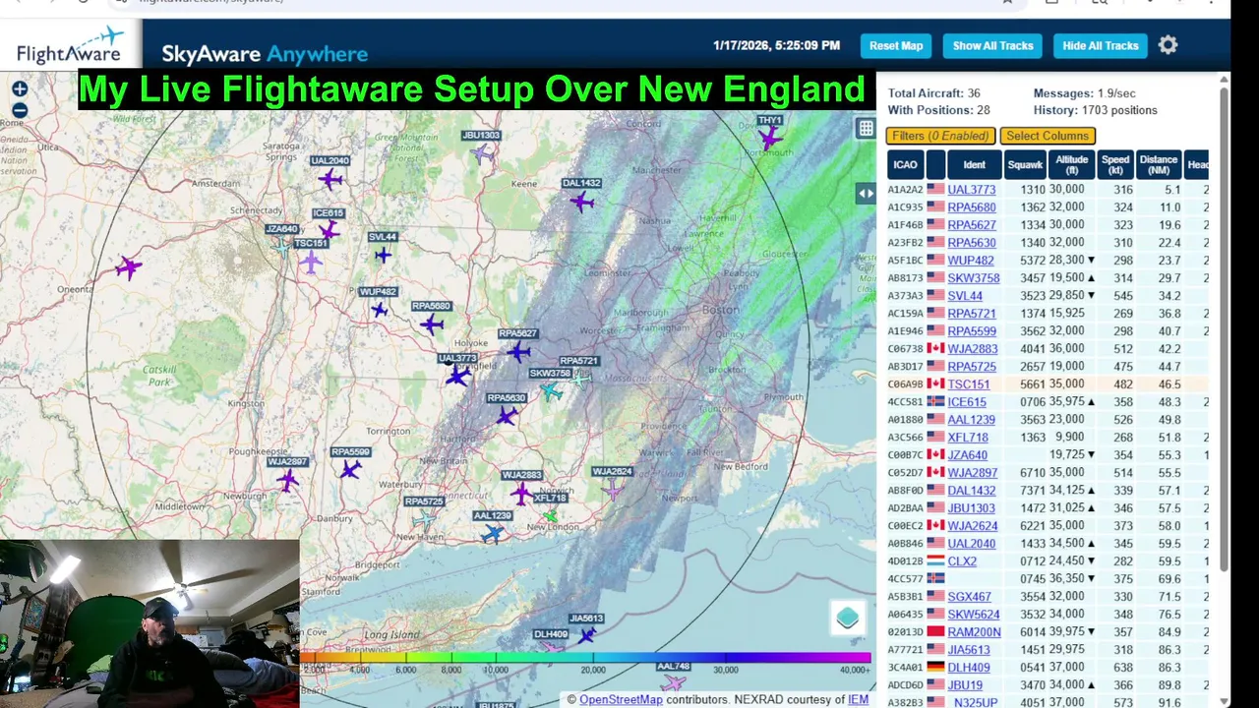
Task: Open the RAM200N flight link
Action: click(x=974, y=632)
